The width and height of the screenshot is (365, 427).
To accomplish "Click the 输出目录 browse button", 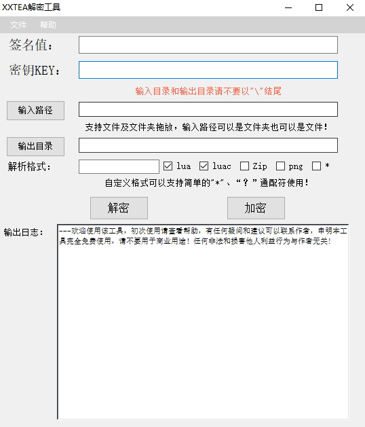I will [x=36, y=147].
